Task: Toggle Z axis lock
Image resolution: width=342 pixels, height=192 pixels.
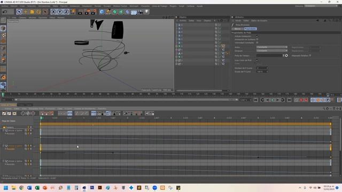Action: pos(66,12)
